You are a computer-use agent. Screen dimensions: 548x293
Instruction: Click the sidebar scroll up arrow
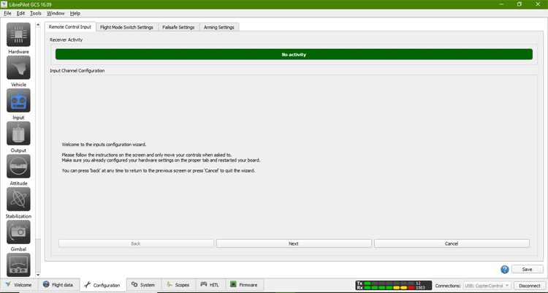click(38, 24)
